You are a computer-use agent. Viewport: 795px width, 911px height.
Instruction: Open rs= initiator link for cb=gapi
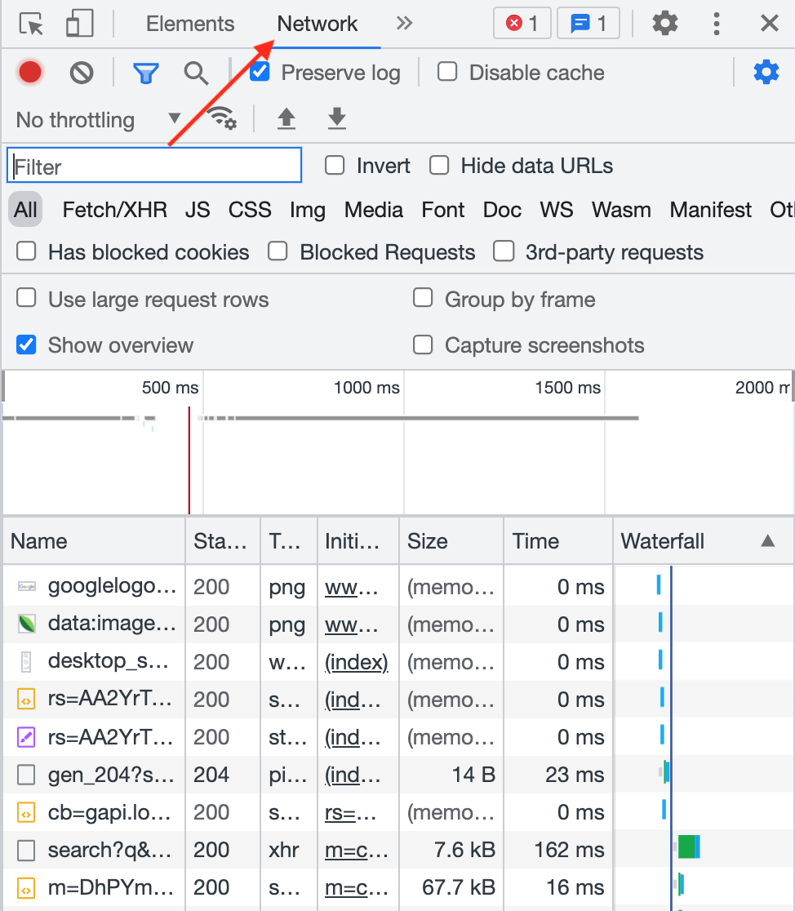350,812
